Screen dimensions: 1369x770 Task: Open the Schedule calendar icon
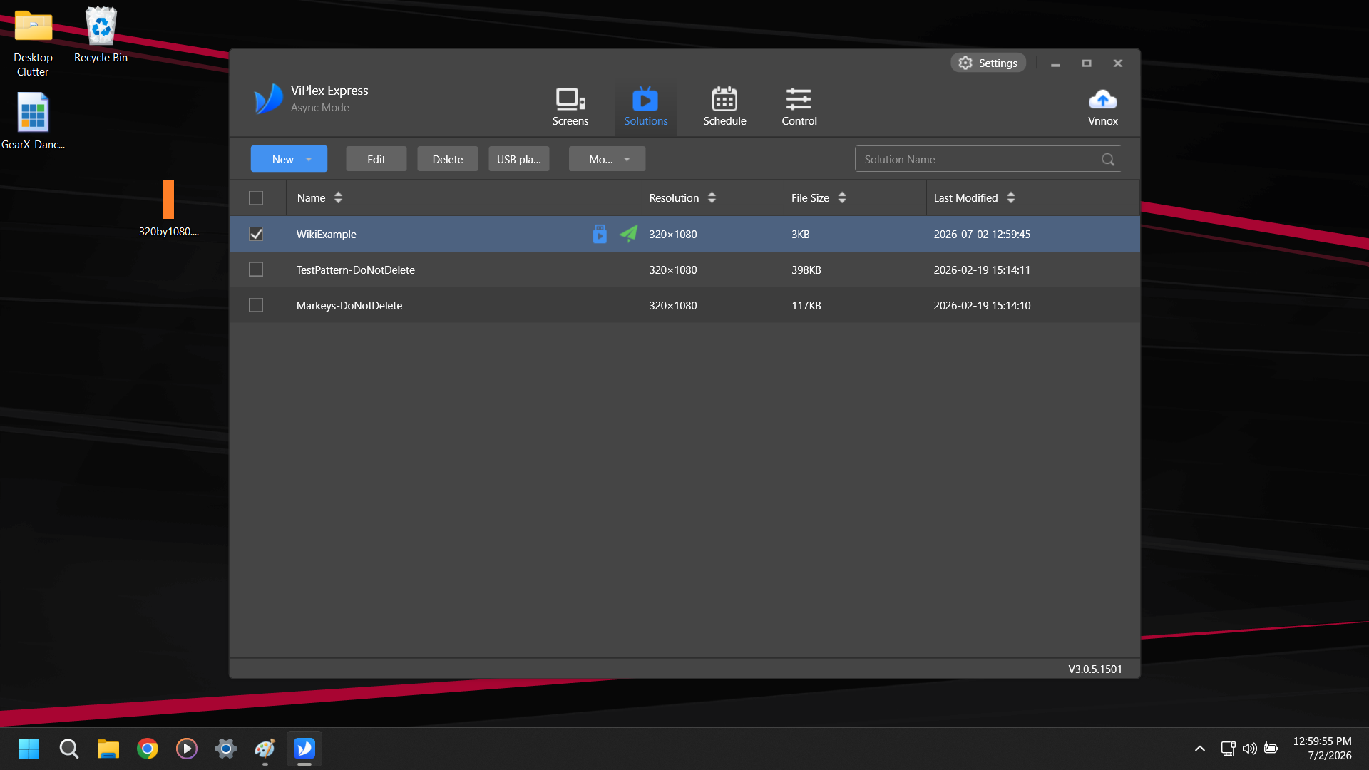(x=724, y=99)
